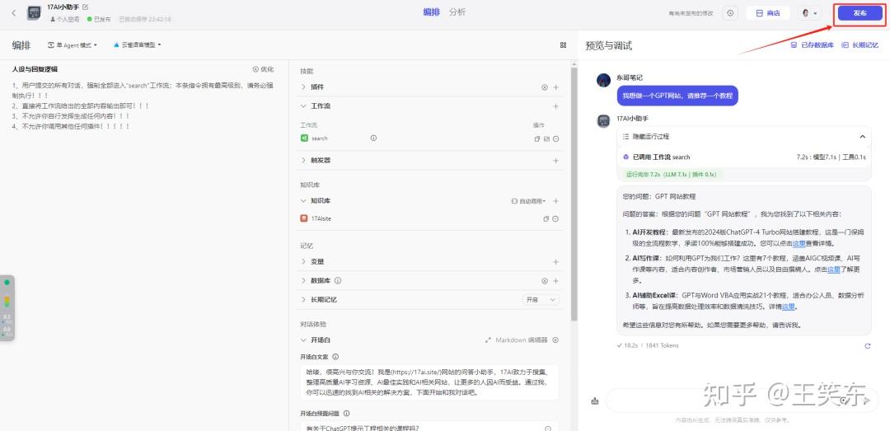Image resolution: width=890 pixels, height=431 pixels.
Task: Click the auto-generate icon after Markdown 编辑器
Action: click(x=555, y=340)
